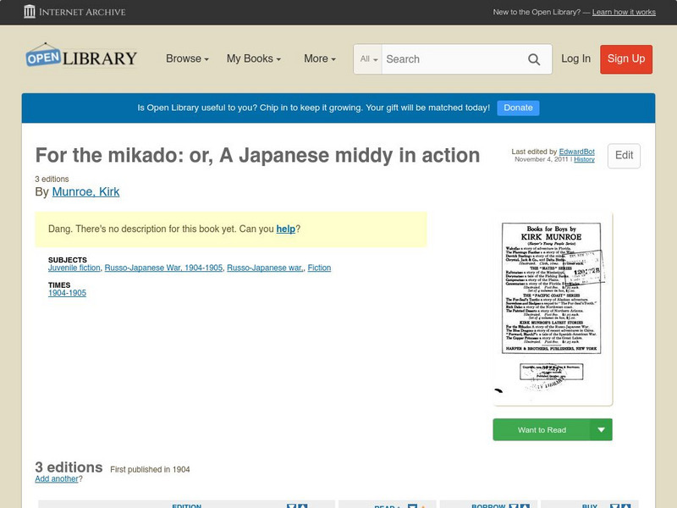Click the Sign Up button
This screenshot has width=677, height=508.
click(x=625, y=59)
